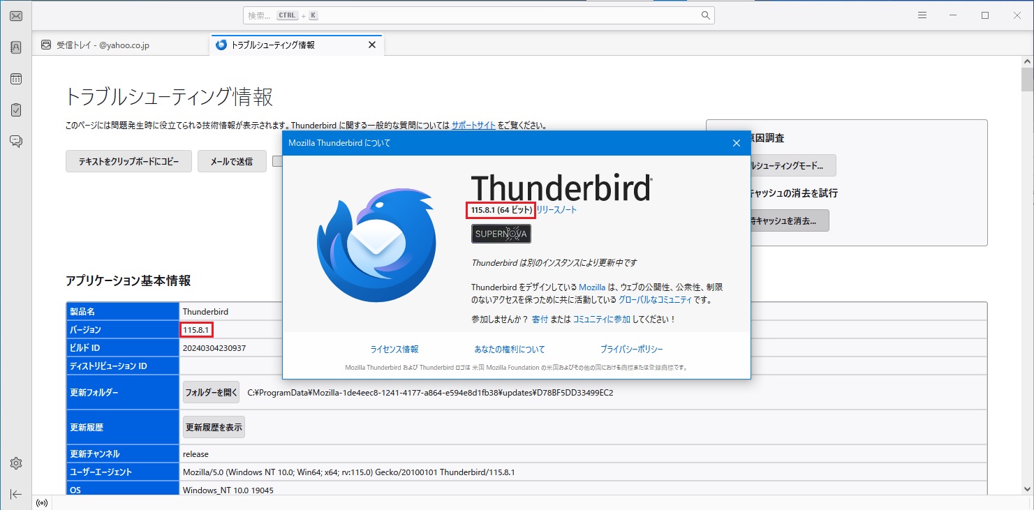Viewport: 1034px width, 510px height.
Task: Click the テキストをクリップボードにコピー button
Action: tap(128, 161)
